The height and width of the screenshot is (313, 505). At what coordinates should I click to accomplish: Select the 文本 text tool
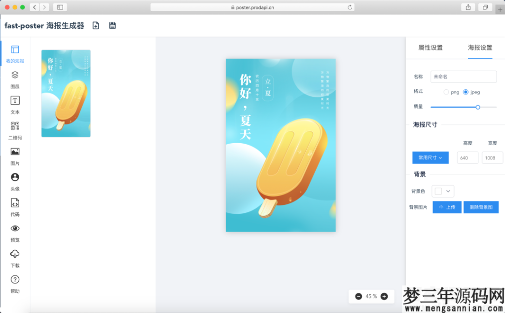[15, 101]
